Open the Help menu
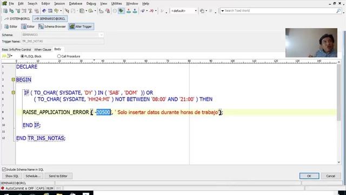 145,4
